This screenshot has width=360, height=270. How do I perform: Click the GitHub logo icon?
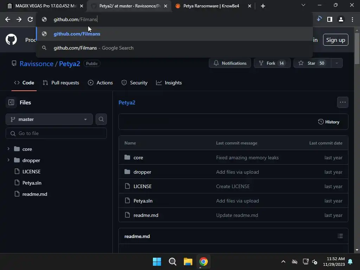pos(11,39)
